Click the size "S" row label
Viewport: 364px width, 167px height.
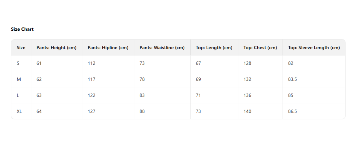(x=18, y=63)
